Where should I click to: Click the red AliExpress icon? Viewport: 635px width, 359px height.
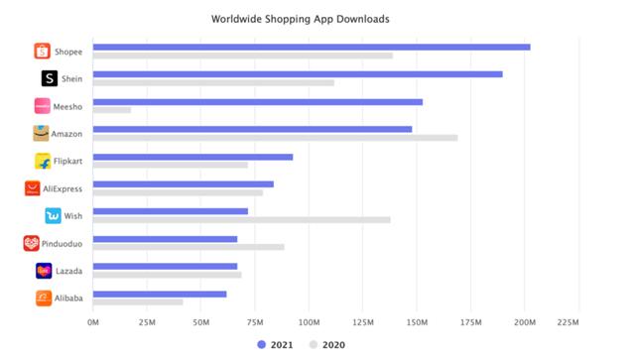33,188
